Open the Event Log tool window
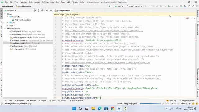This screenshot has width=199, height=112. point(171,100)
